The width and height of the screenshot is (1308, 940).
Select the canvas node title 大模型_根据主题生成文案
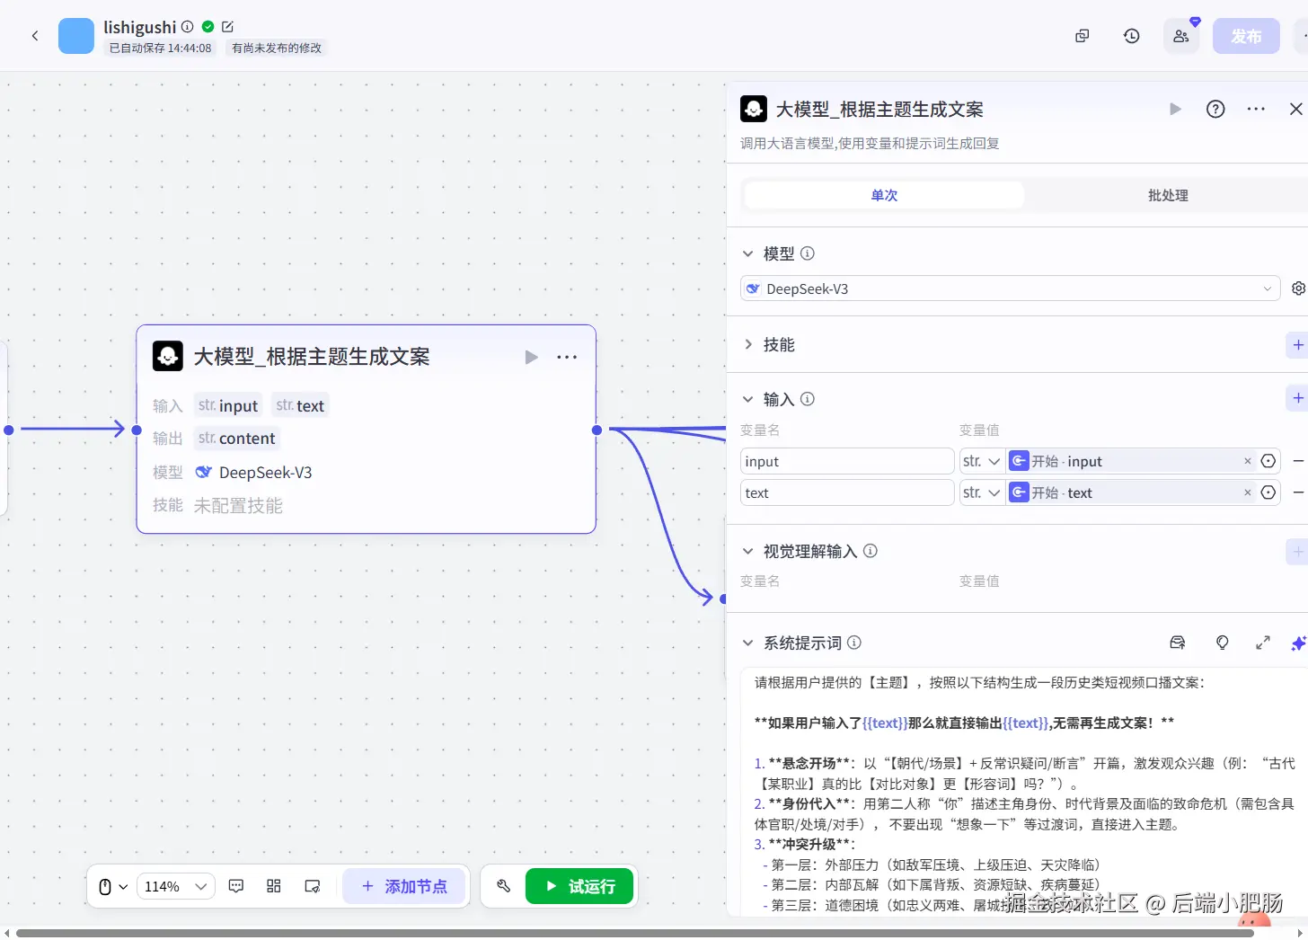pyautogui.click(x=312, y=357)
